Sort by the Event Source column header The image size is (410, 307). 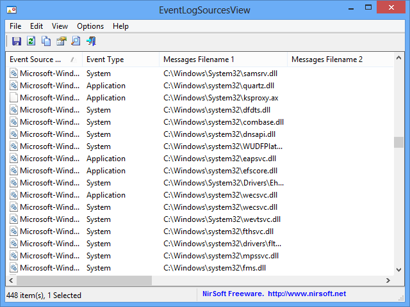(x=44, y=59)
